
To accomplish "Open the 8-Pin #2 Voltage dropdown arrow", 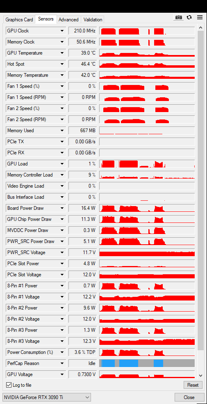I will (62, 319).
